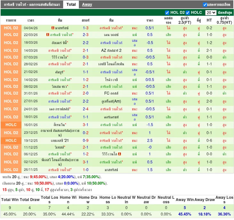
Task: Switch to the Away tab
Action: click(x=87, y=5)
